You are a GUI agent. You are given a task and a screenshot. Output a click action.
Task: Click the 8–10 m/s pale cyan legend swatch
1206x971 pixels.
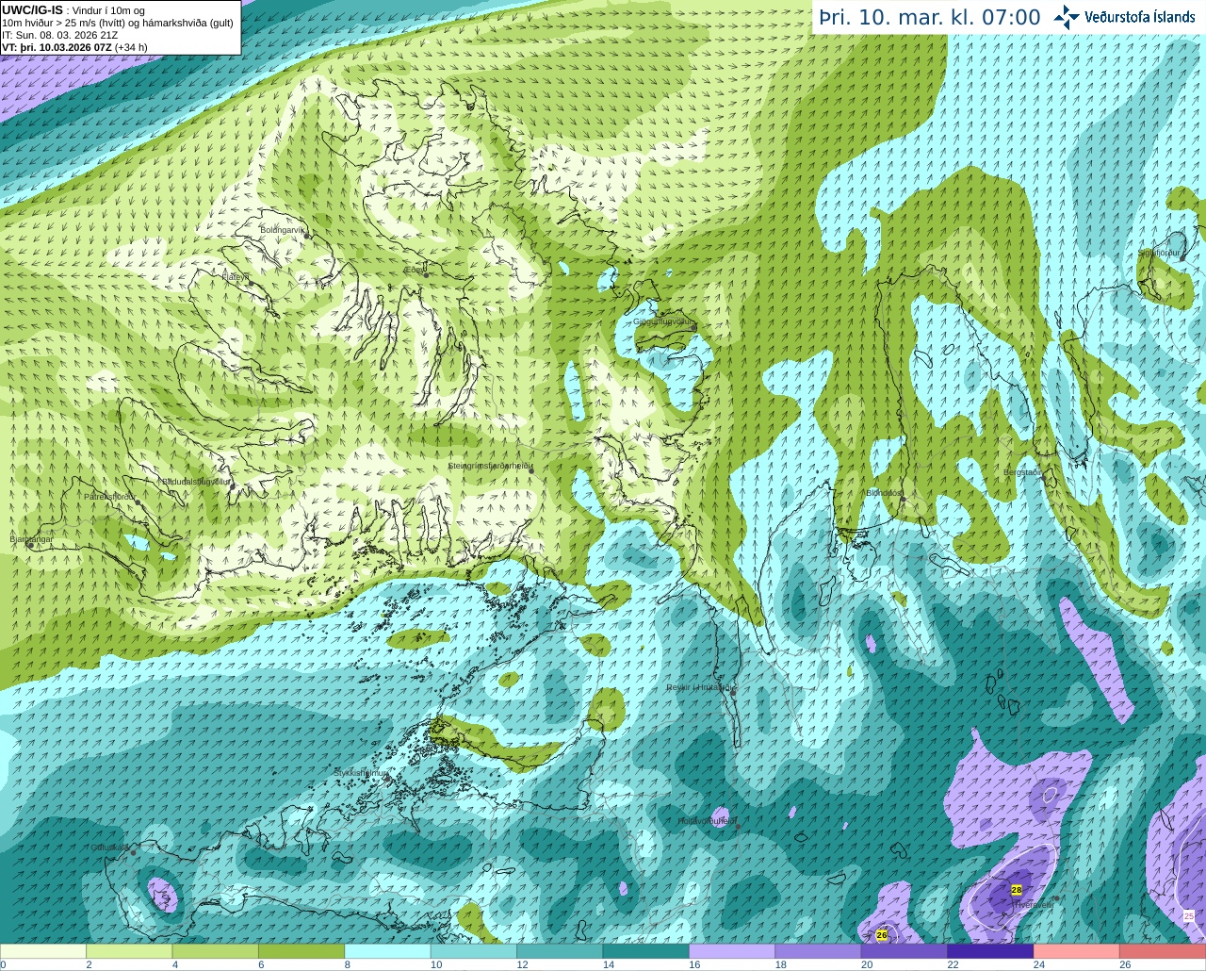point(387,951)
